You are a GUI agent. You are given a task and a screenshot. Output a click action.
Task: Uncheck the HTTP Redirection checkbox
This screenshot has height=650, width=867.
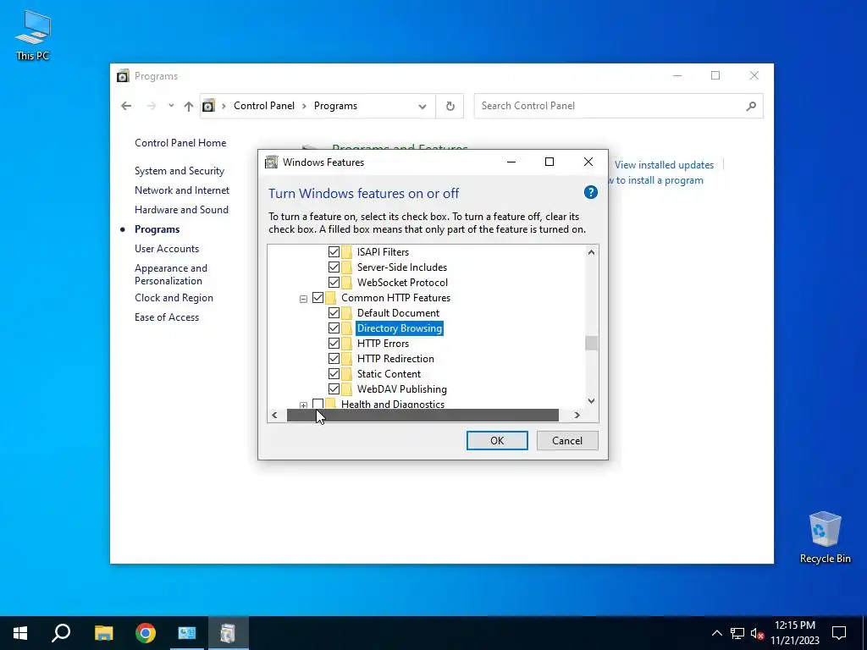(334, 359)
